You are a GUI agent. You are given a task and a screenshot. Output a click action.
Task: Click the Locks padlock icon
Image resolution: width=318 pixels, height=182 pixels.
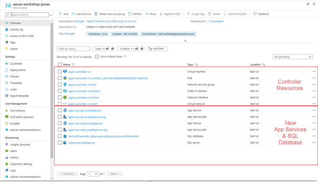click(7, 89)
